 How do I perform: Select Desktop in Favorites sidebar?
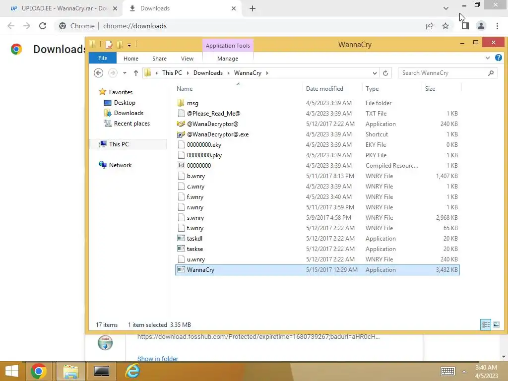coord(125,102)
